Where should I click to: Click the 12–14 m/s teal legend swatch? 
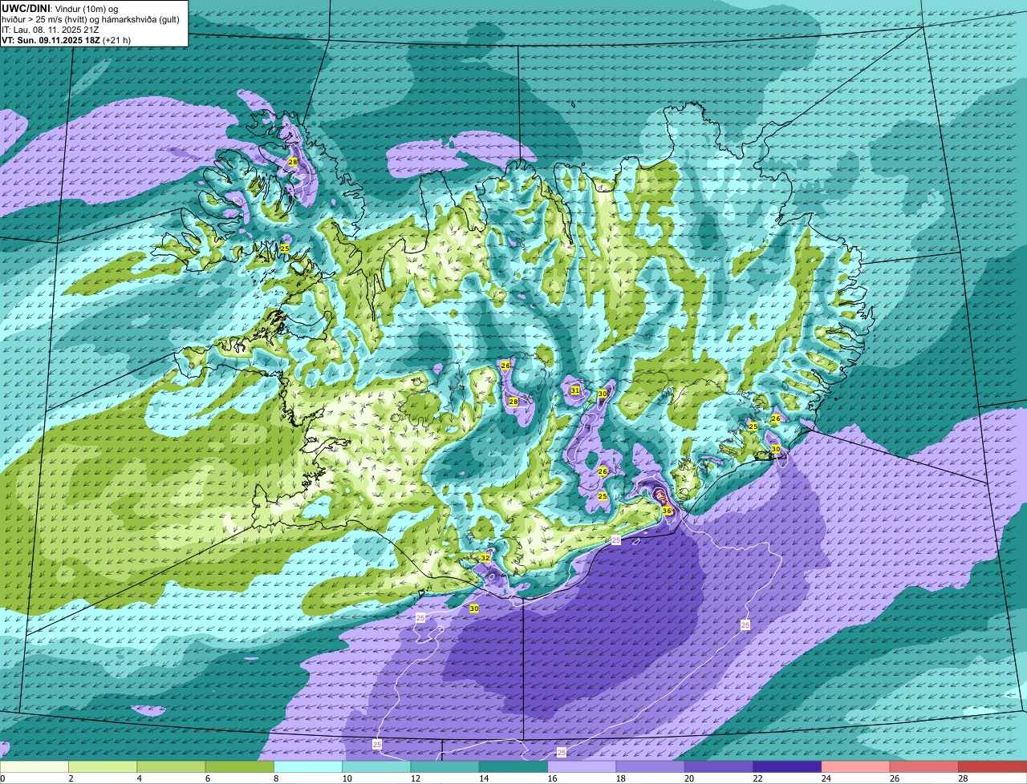445,767
